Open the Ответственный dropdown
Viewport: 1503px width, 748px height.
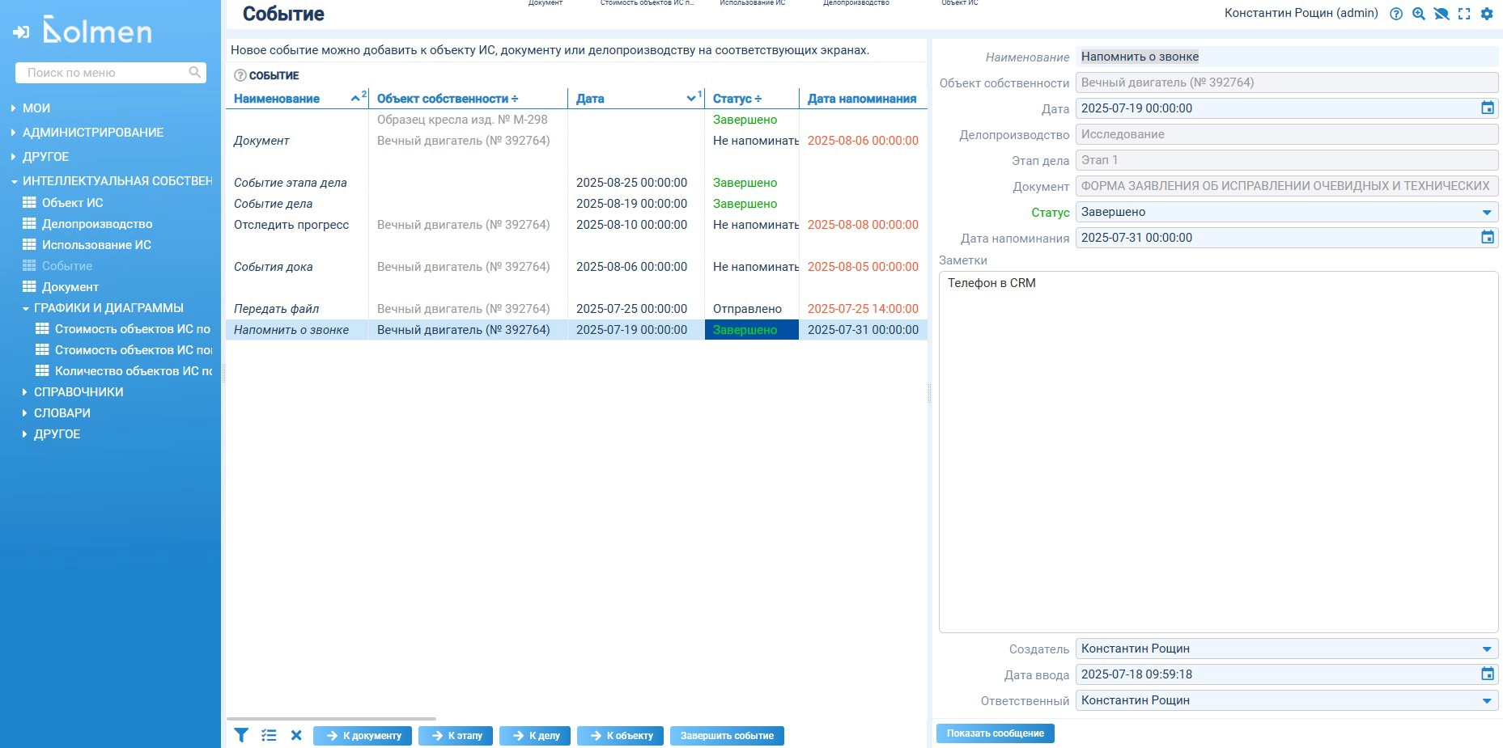1487,700
